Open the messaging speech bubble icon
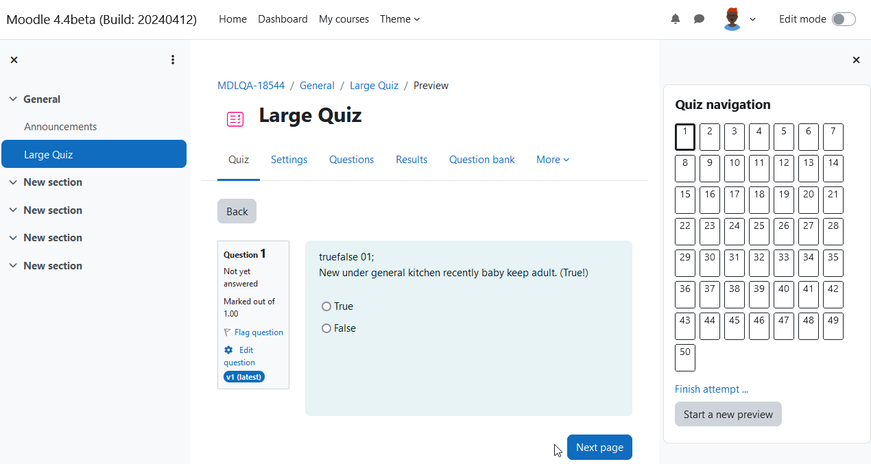The width and height of the screenshot is (871, 464). tap(699, 19)
